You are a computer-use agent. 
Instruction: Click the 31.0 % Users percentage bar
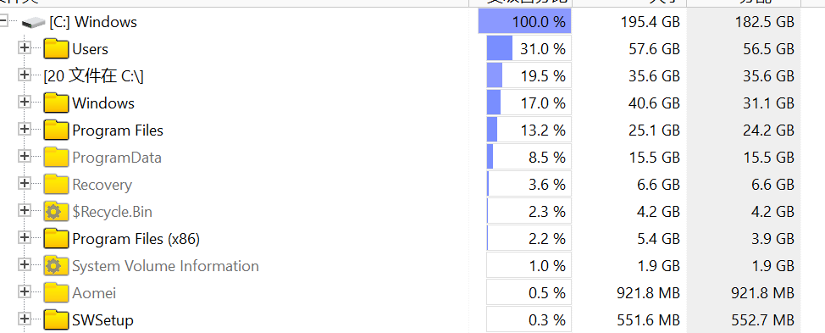tap(529, 48)
